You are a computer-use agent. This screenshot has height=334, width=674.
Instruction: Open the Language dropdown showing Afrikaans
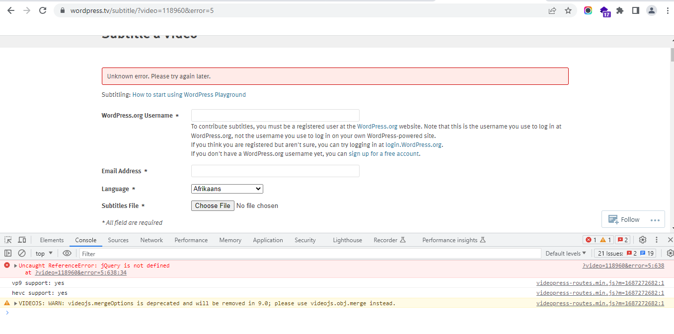227,189
